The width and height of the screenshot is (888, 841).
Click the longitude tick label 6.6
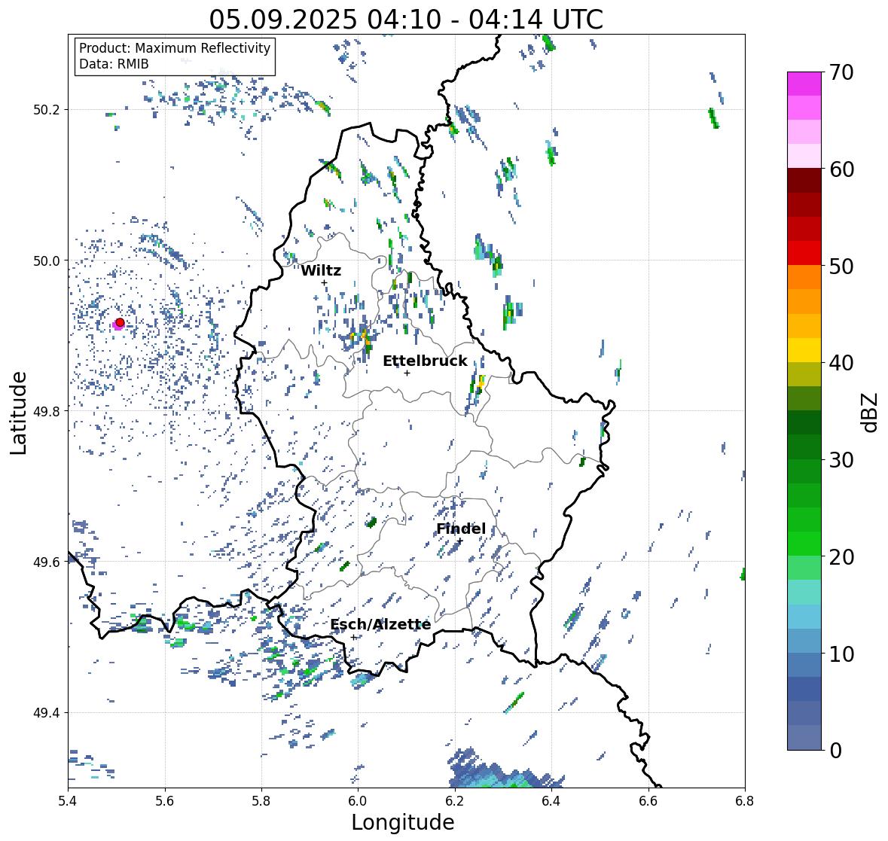coord(648,801)
